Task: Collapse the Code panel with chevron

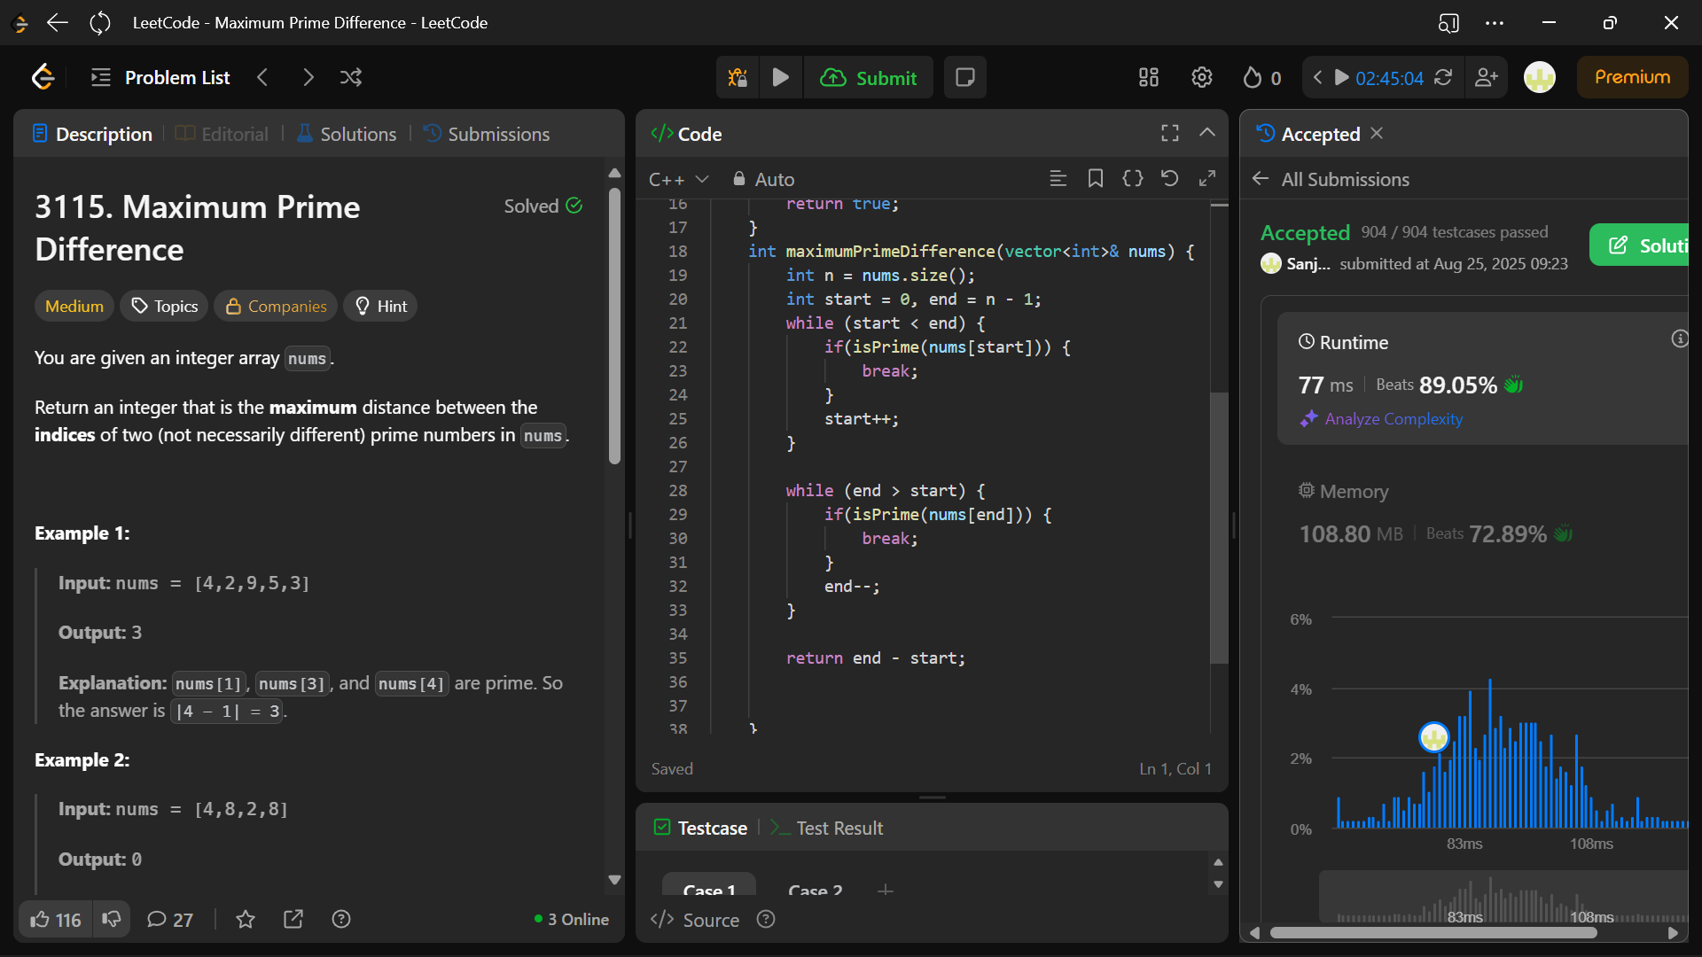Action: click(x=1206, y=133)
